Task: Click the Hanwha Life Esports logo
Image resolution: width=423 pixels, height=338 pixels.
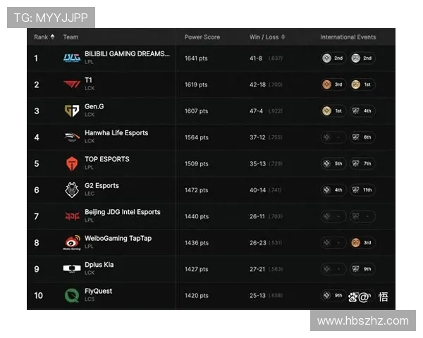Action: pos(72,137)
